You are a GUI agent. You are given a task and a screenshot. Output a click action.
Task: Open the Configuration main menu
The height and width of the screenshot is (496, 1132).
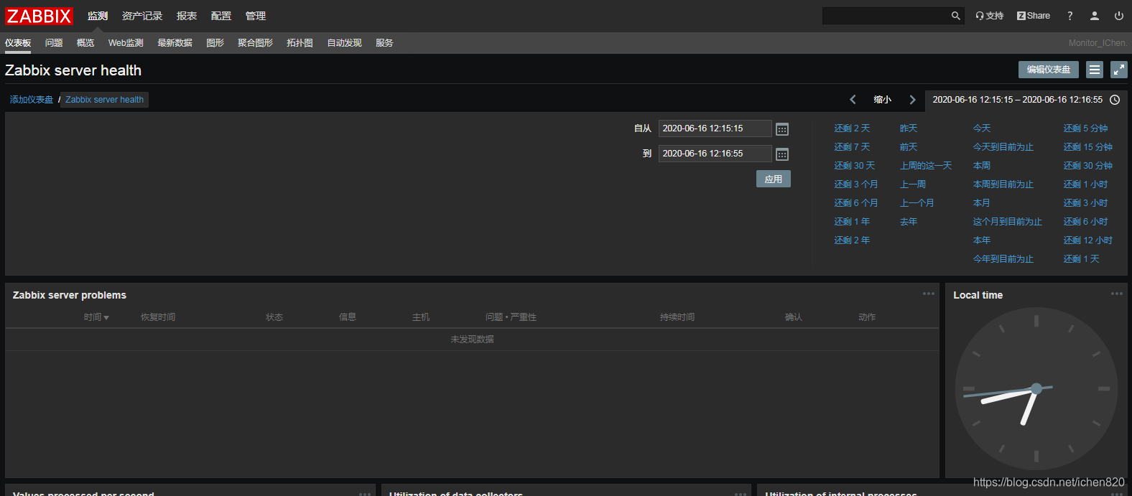221,16
